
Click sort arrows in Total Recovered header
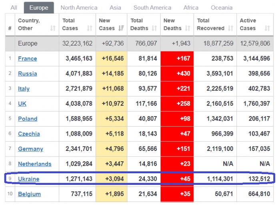(x=230, y=28)
